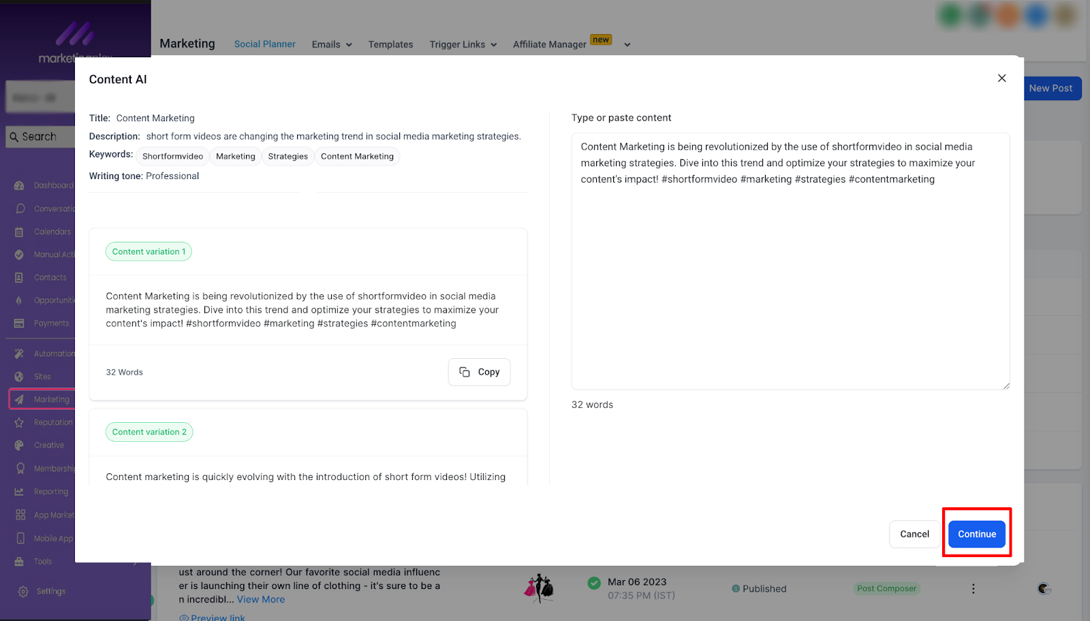Expand the Trigger Links dropdown
The image size is (1090, 621).
click(463, 44)
